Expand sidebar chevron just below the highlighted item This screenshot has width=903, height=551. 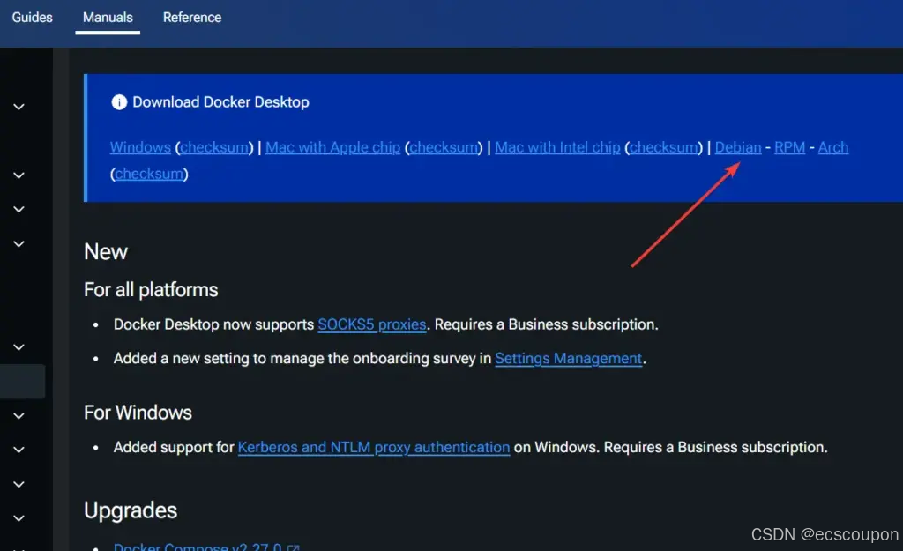coord(19,416)
